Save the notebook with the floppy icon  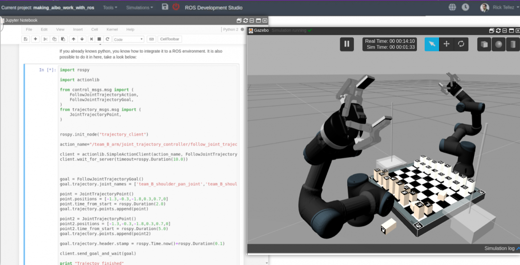25,39
